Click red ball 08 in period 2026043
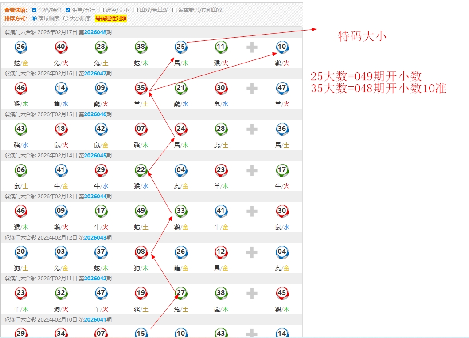469x338 pixels. pos(141,252)
